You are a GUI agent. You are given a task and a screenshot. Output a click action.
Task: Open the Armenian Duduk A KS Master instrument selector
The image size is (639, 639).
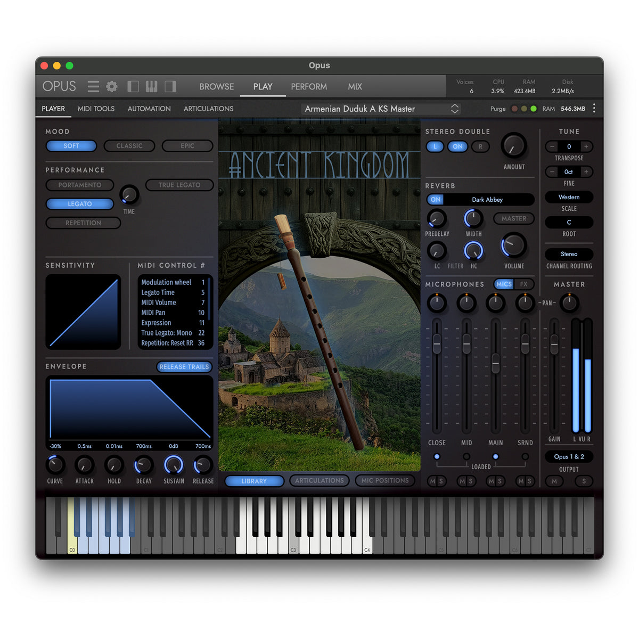(381, 109)
